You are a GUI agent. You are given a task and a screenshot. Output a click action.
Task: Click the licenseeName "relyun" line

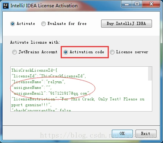click(39, 82)
